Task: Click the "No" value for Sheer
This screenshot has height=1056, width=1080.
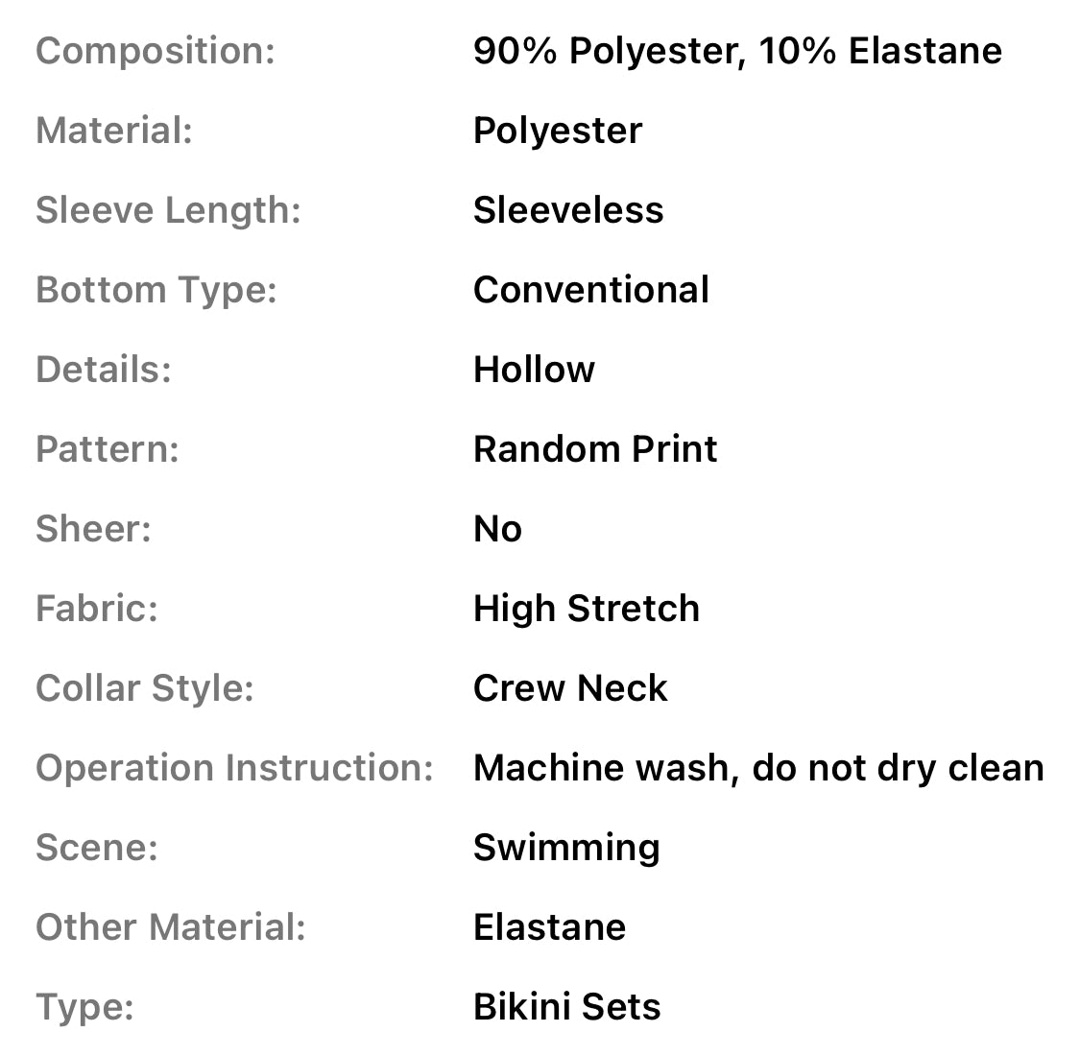Action: point(497,529)
